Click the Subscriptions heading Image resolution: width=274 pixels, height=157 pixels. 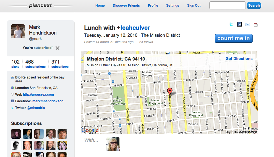coord(26,123)
